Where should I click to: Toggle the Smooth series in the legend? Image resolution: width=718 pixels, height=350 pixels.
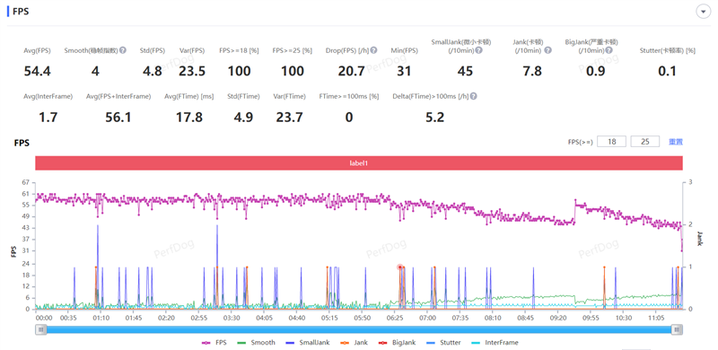[x=257, y=342]
